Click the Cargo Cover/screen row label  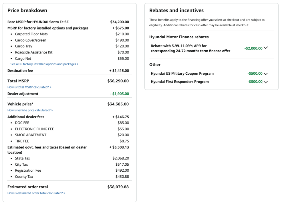pos(31,40)
